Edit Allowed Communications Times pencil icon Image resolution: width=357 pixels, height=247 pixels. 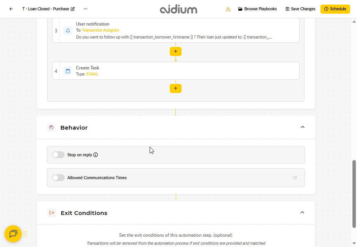click(x=295, y=178)
